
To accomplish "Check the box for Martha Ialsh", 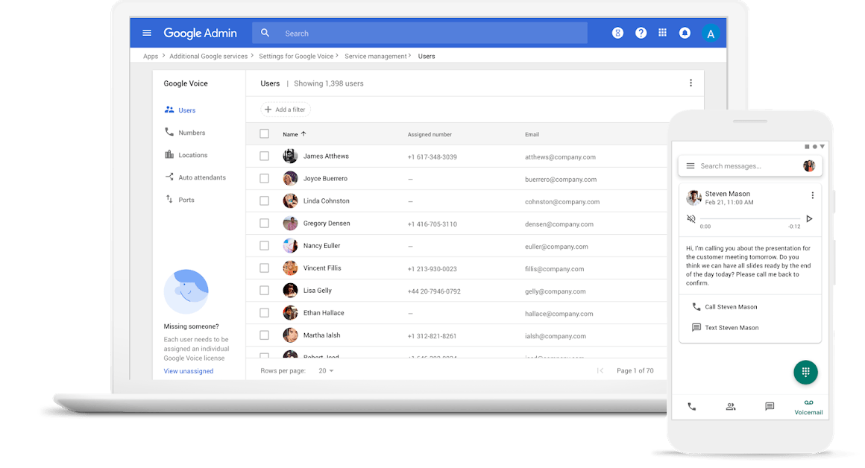I will pyautogui.click(x=264, y=335).
